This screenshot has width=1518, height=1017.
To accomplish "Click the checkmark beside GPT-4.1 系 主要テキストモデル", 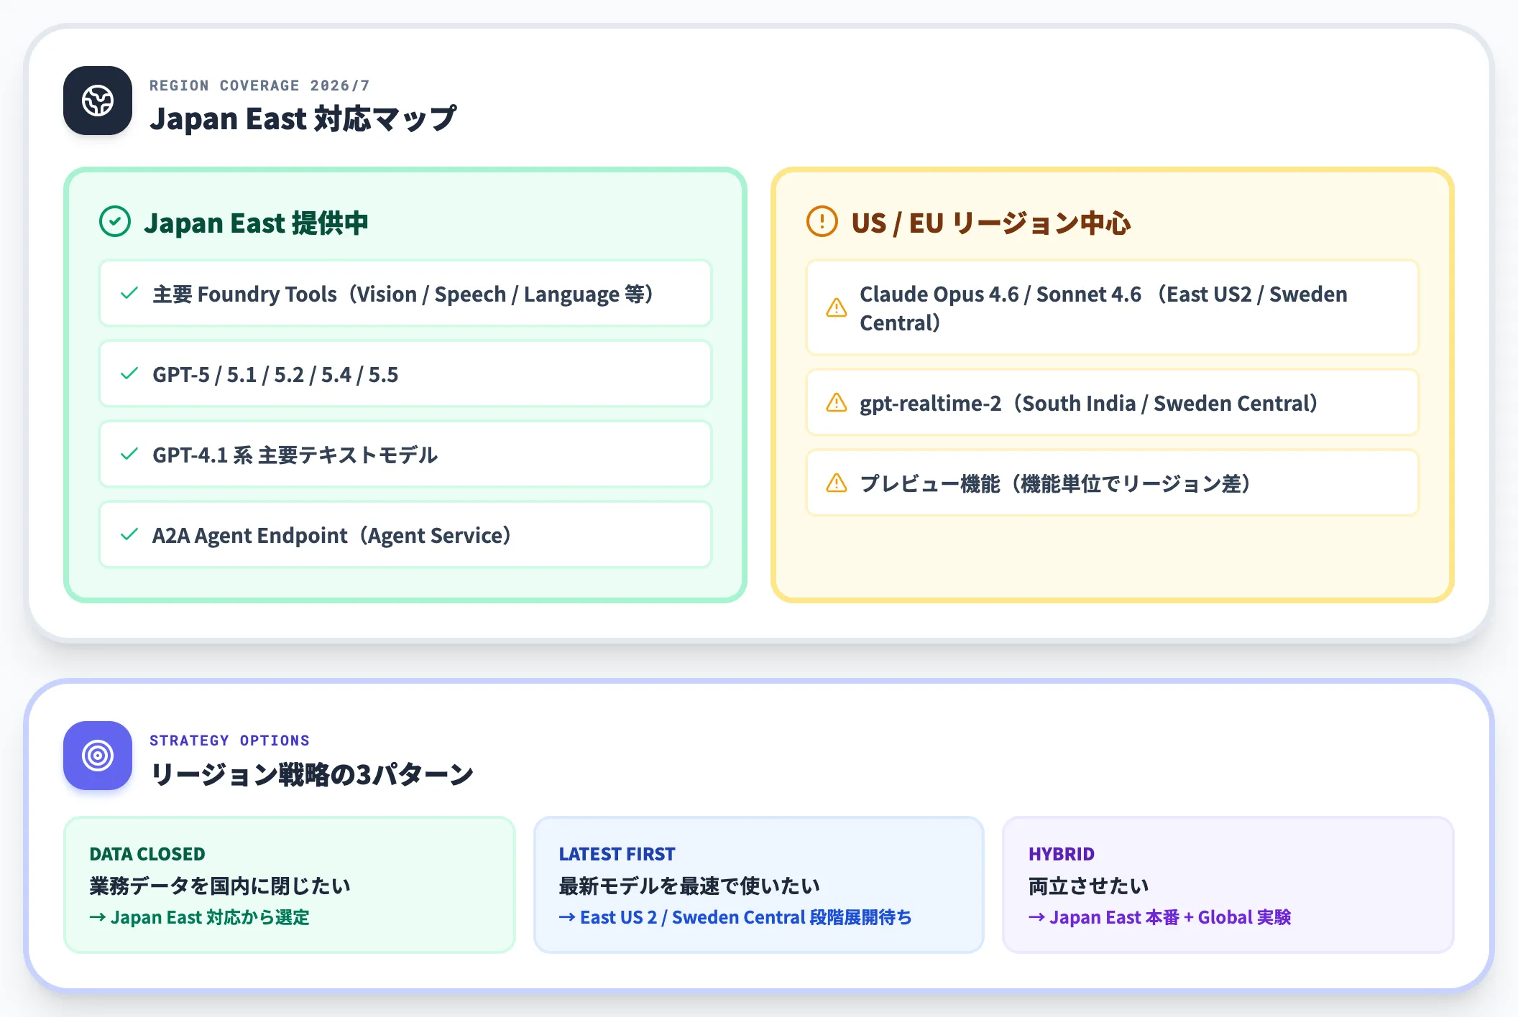I will pyautogui.click(x=129, y=454).
